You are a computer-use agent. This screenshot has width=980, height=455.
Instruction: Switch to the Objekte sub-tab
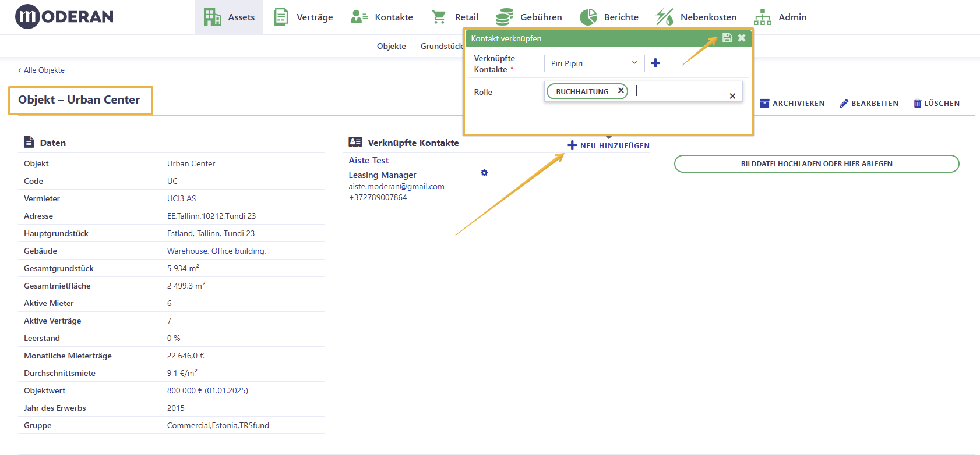tap(392, 46)
